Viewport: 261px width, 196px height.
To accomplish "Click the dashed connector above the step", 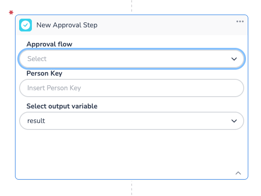I will point(132,6).
